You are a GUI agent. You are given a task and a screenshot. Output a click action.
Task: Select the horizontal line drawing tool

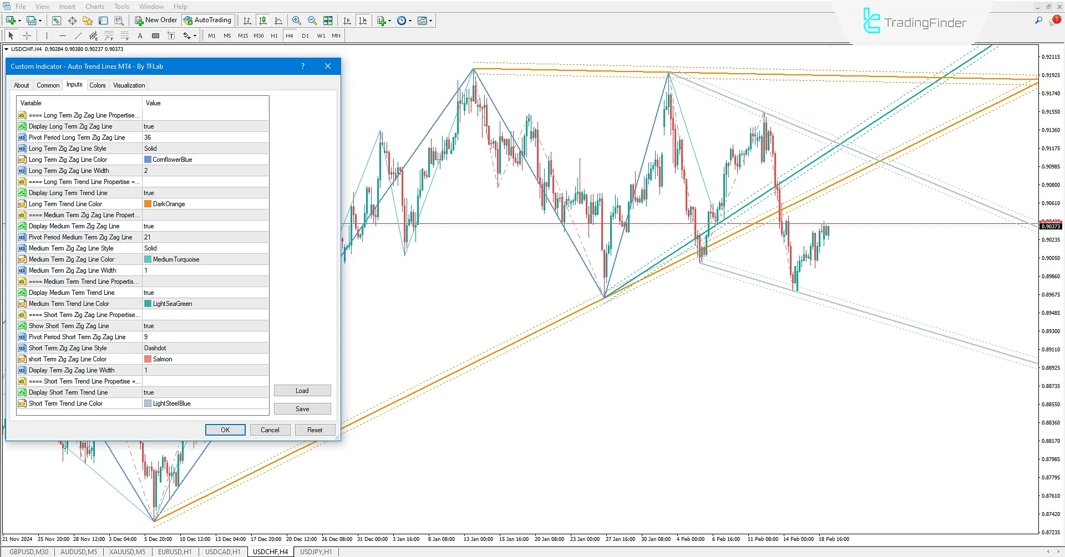(x=63, y=35)
